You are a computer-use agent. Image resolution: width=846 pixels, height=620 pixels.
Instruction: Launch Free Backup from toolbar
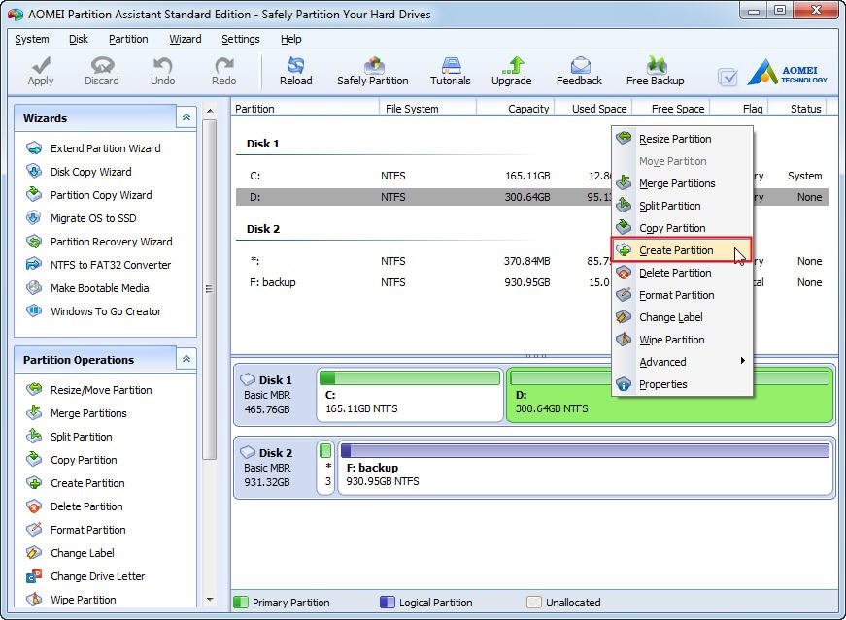(x=655, y=71)
